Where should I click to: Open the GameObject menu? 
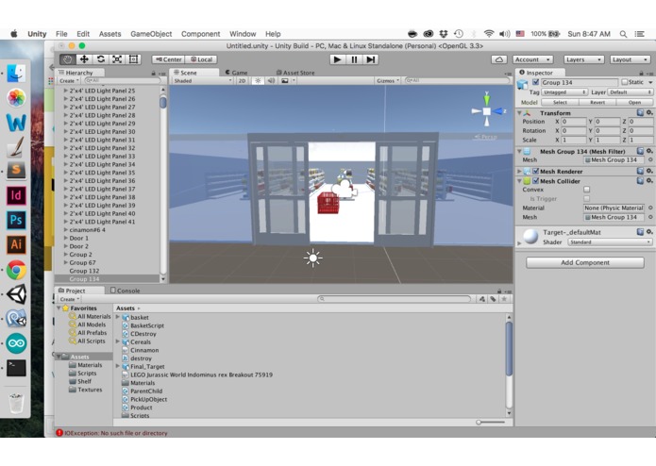(x=151, y=34)
